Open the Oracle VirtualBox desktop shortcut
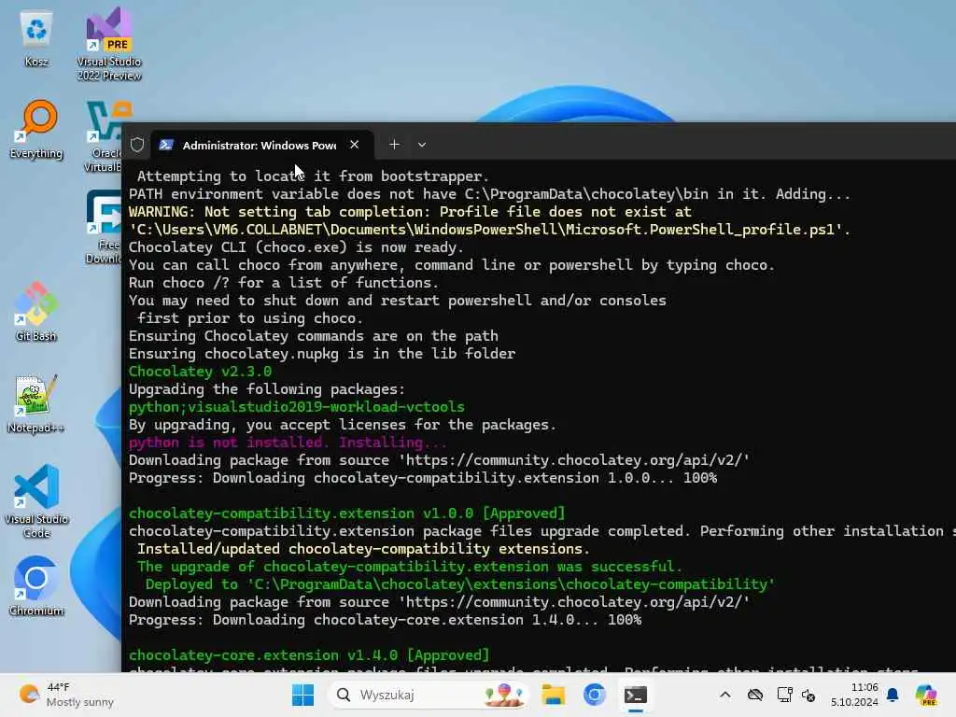This screenshot has height=717, width=956. pyautogui.click(x=105, y=136)
